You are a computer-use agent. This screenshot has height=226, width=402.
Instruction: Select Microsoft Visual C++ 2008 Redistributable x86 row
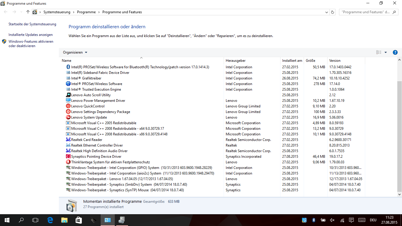[212, 134]
